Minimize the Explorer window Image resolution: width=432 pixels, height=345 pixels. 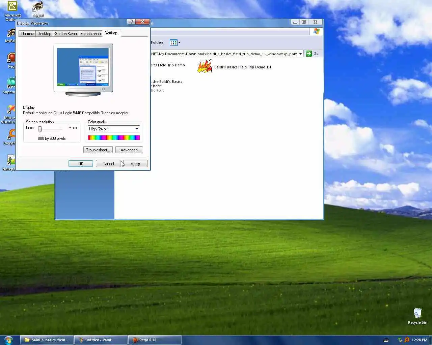click(295, 22)
